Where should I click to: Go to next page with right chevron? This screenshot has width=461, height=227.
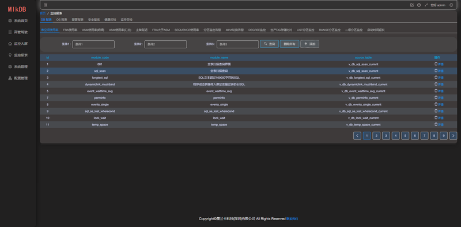(x=453, y=136)
